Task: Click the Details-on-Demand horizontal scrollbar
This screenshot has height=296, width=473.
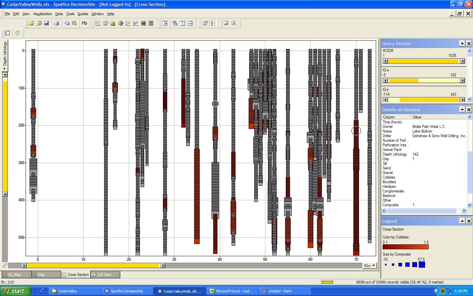Action: (424, 210)
